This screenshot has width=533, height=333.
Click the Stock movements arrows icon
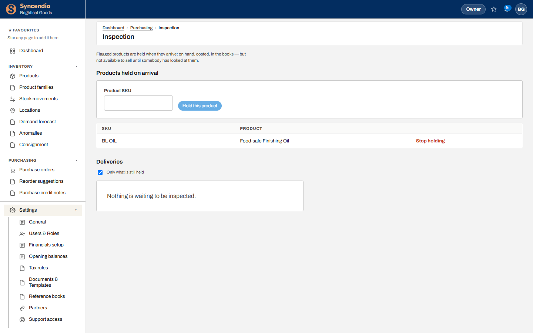tap(13, 99)
